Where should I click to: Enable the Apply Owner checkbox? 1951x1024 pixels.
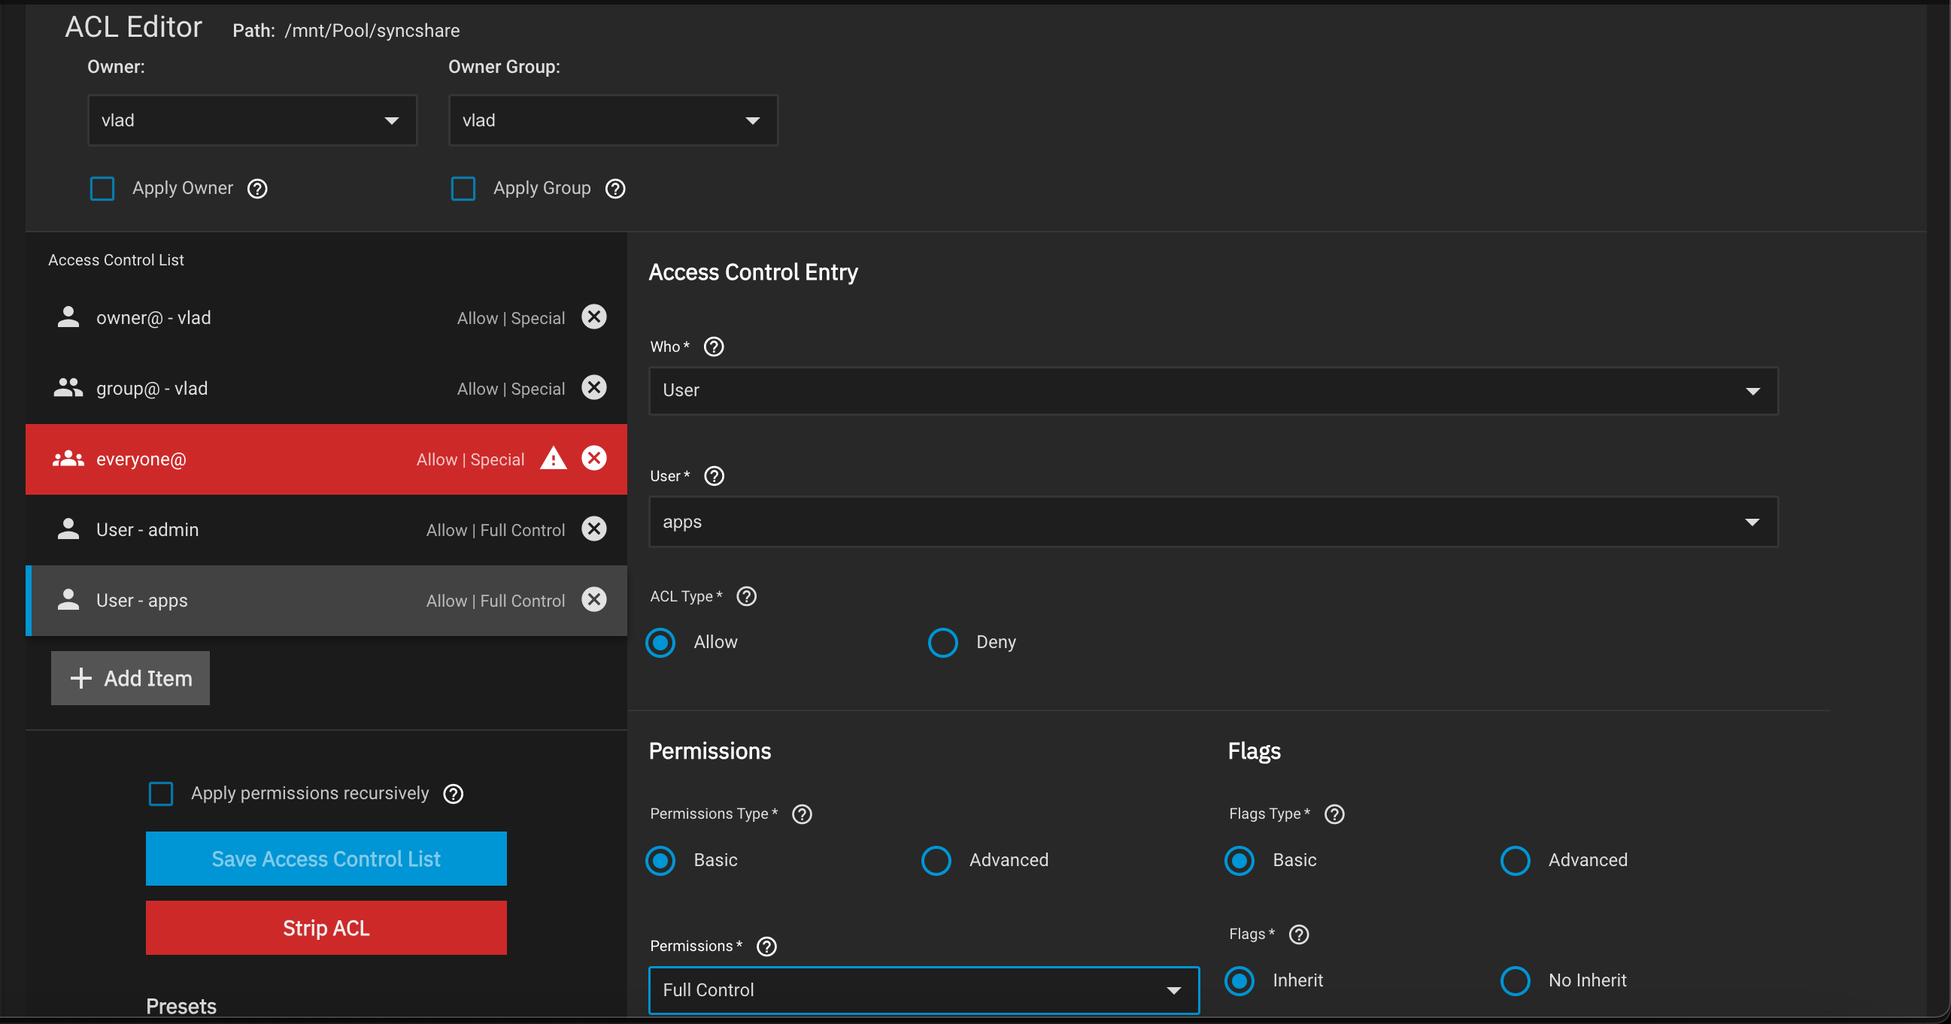click(x=102, y=189)
